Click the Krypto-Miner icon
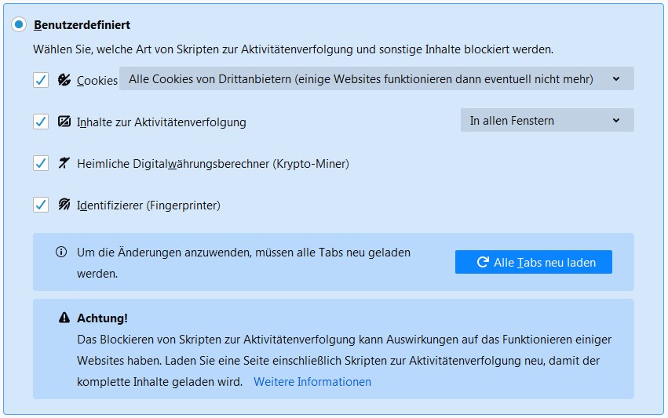This screenshot has height=418, width=668. pyautogui.click(x=64, y=164)
